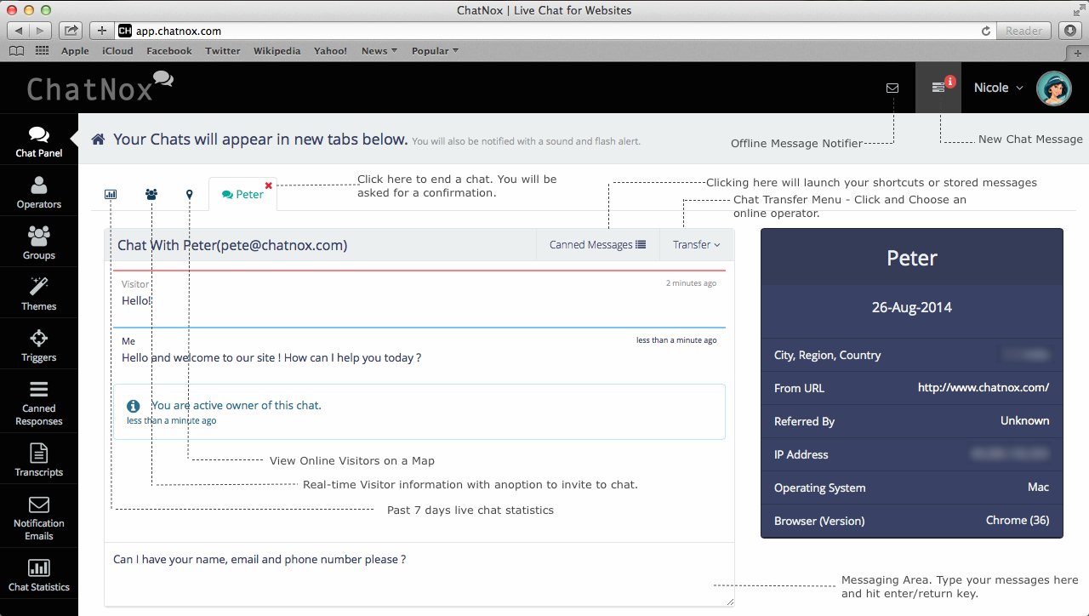Open Safari downloads button
1089x616 pixels.
click(x=1070, y=31)
